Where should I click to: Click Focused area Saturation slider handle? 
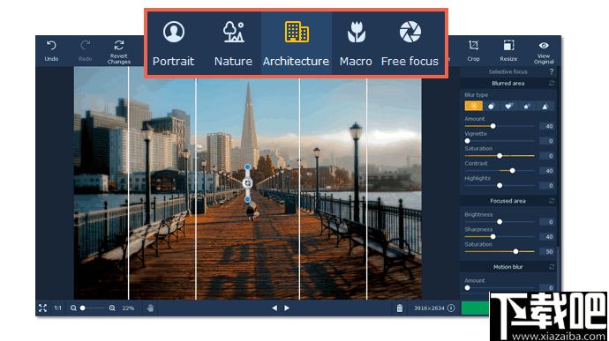(x=515, y=251)
